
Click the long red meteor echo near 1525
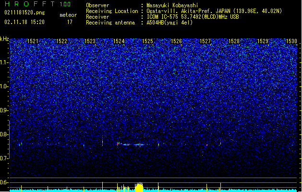click(x=139, y=144)
